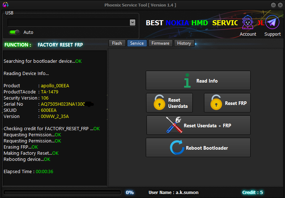The image size is (285, 198).
Task: Click the green info icon on Read Info
Action: (x=187, y=80)
